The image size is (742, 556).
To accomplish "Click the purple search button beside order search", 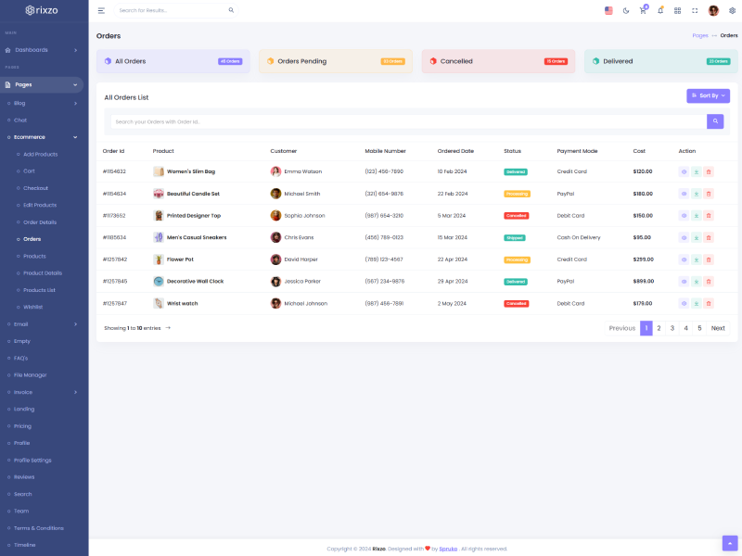I will click(x=715, y=121).
